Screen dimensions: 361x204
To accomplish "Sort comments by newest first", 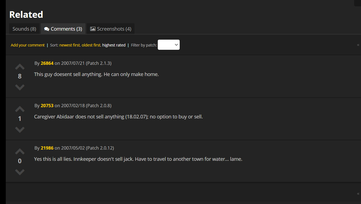I will pyautogui.click(x=70, y=45).
